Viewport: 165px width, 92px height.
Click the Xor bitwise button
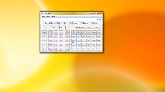[x=99, y=36]
